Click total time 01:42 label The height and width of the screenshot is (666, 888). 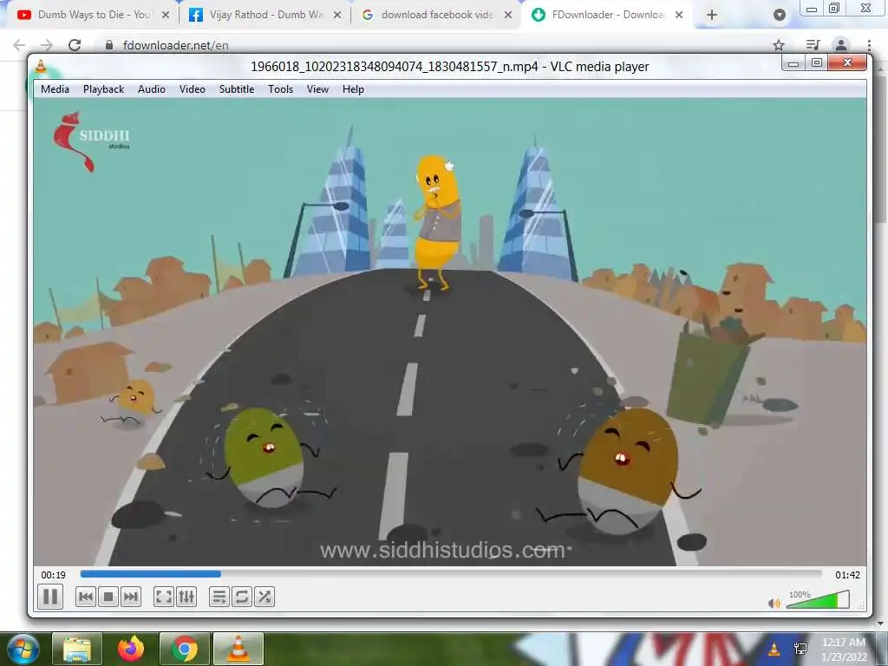(x=847, y=575)
